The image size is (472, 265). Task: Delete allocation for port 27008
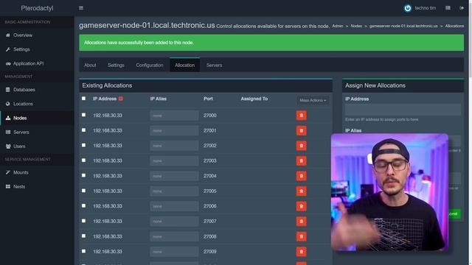[x=301, y=236]
